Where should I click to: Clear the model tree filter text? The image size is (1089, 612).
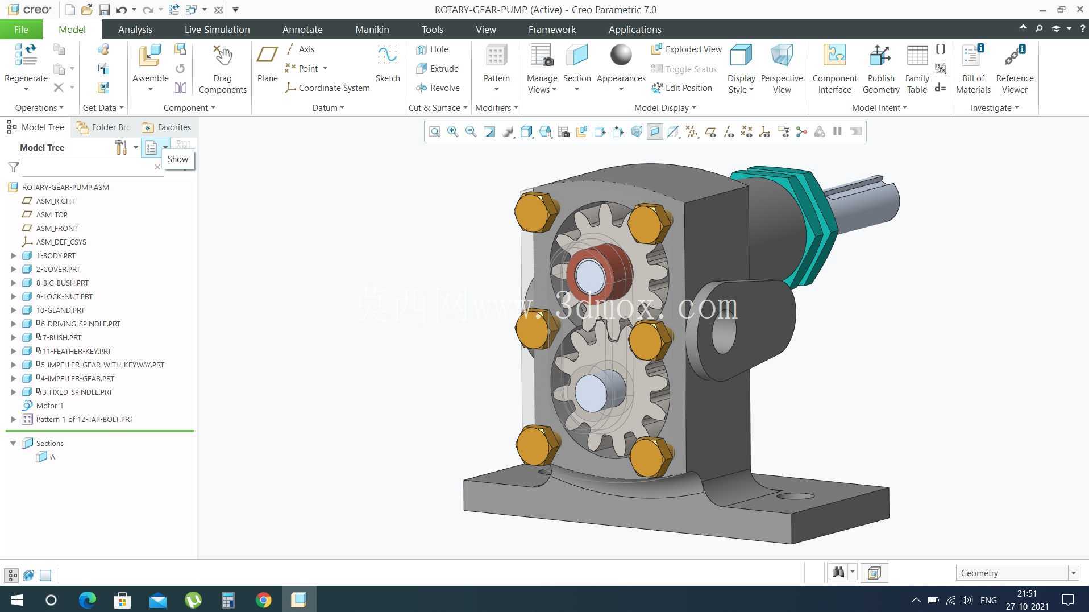[157, 167]
